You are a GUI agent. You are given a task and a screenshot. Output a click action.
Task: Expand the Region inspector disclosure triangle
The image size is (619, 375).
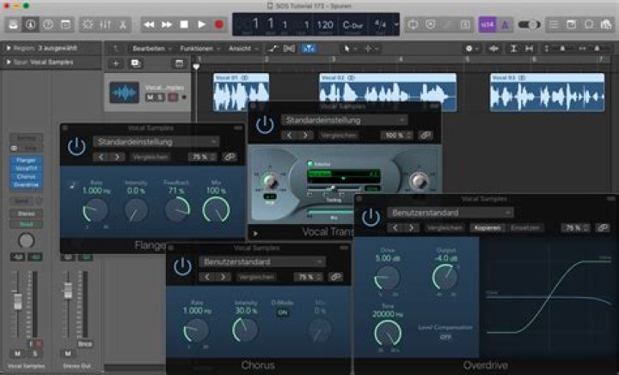(x=9, y=48)
